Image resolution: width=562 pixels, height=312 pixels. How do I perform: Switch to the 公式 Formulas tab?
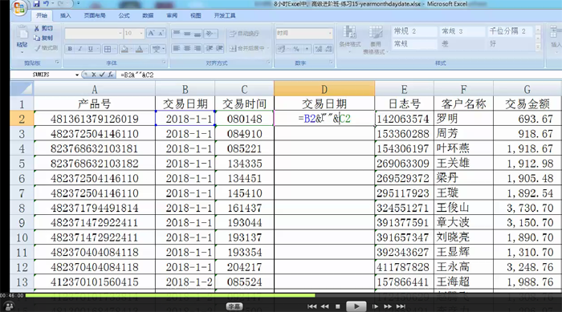[x=124, y=15]
